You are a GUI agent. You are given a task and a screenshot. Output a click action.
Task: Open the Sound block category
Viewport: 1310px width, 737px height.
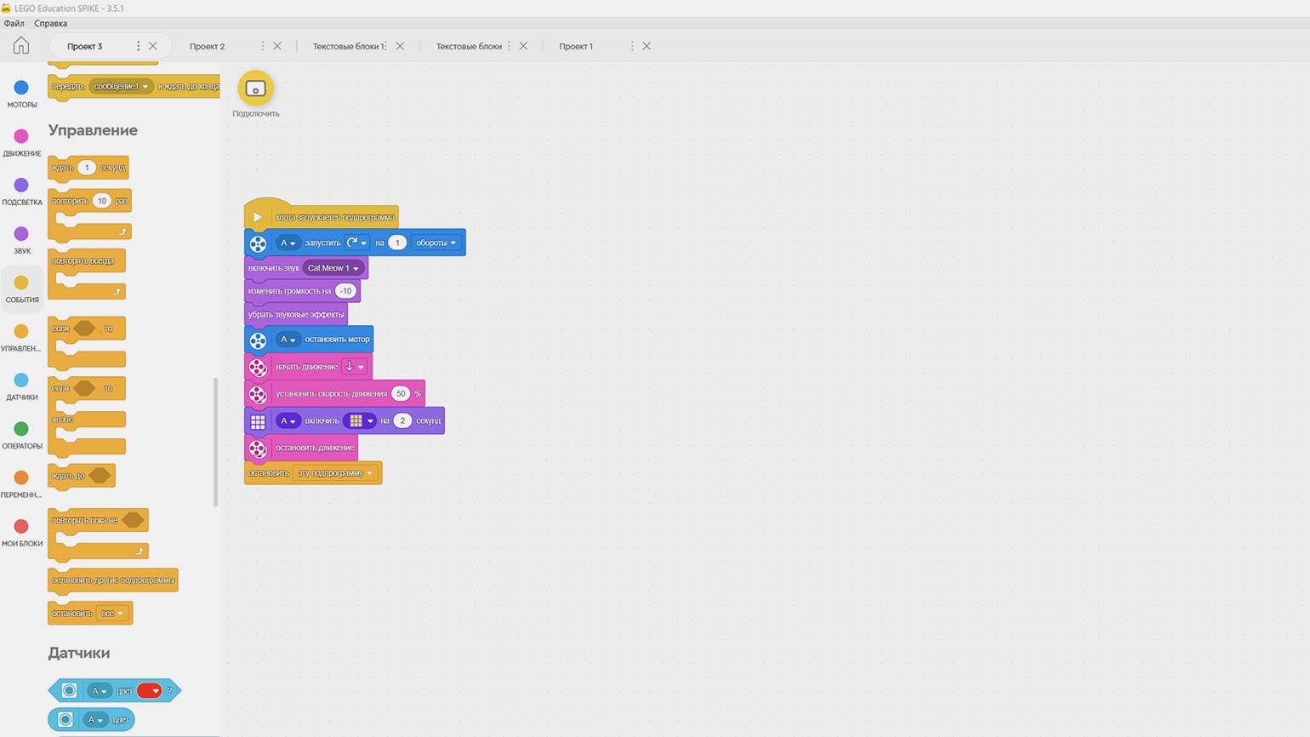coord(21,234)
